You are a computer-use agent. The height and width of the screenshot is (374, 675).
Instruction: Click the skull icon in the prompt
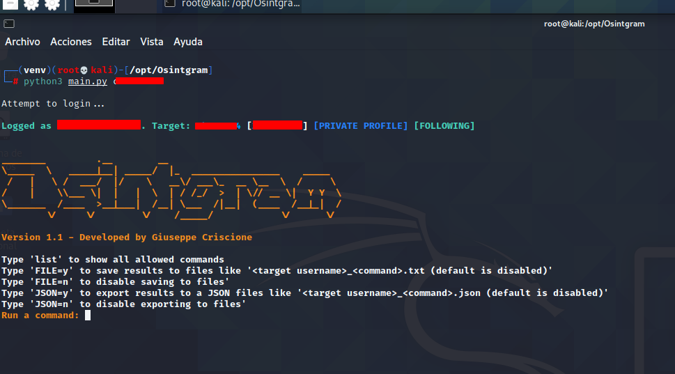pos(84,70)
